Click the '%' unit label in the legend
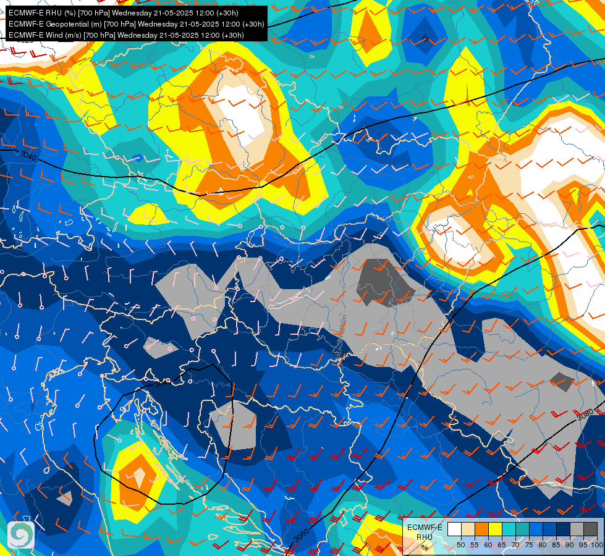Viewport: 605px width, 556px height. (x=425, y=547)
